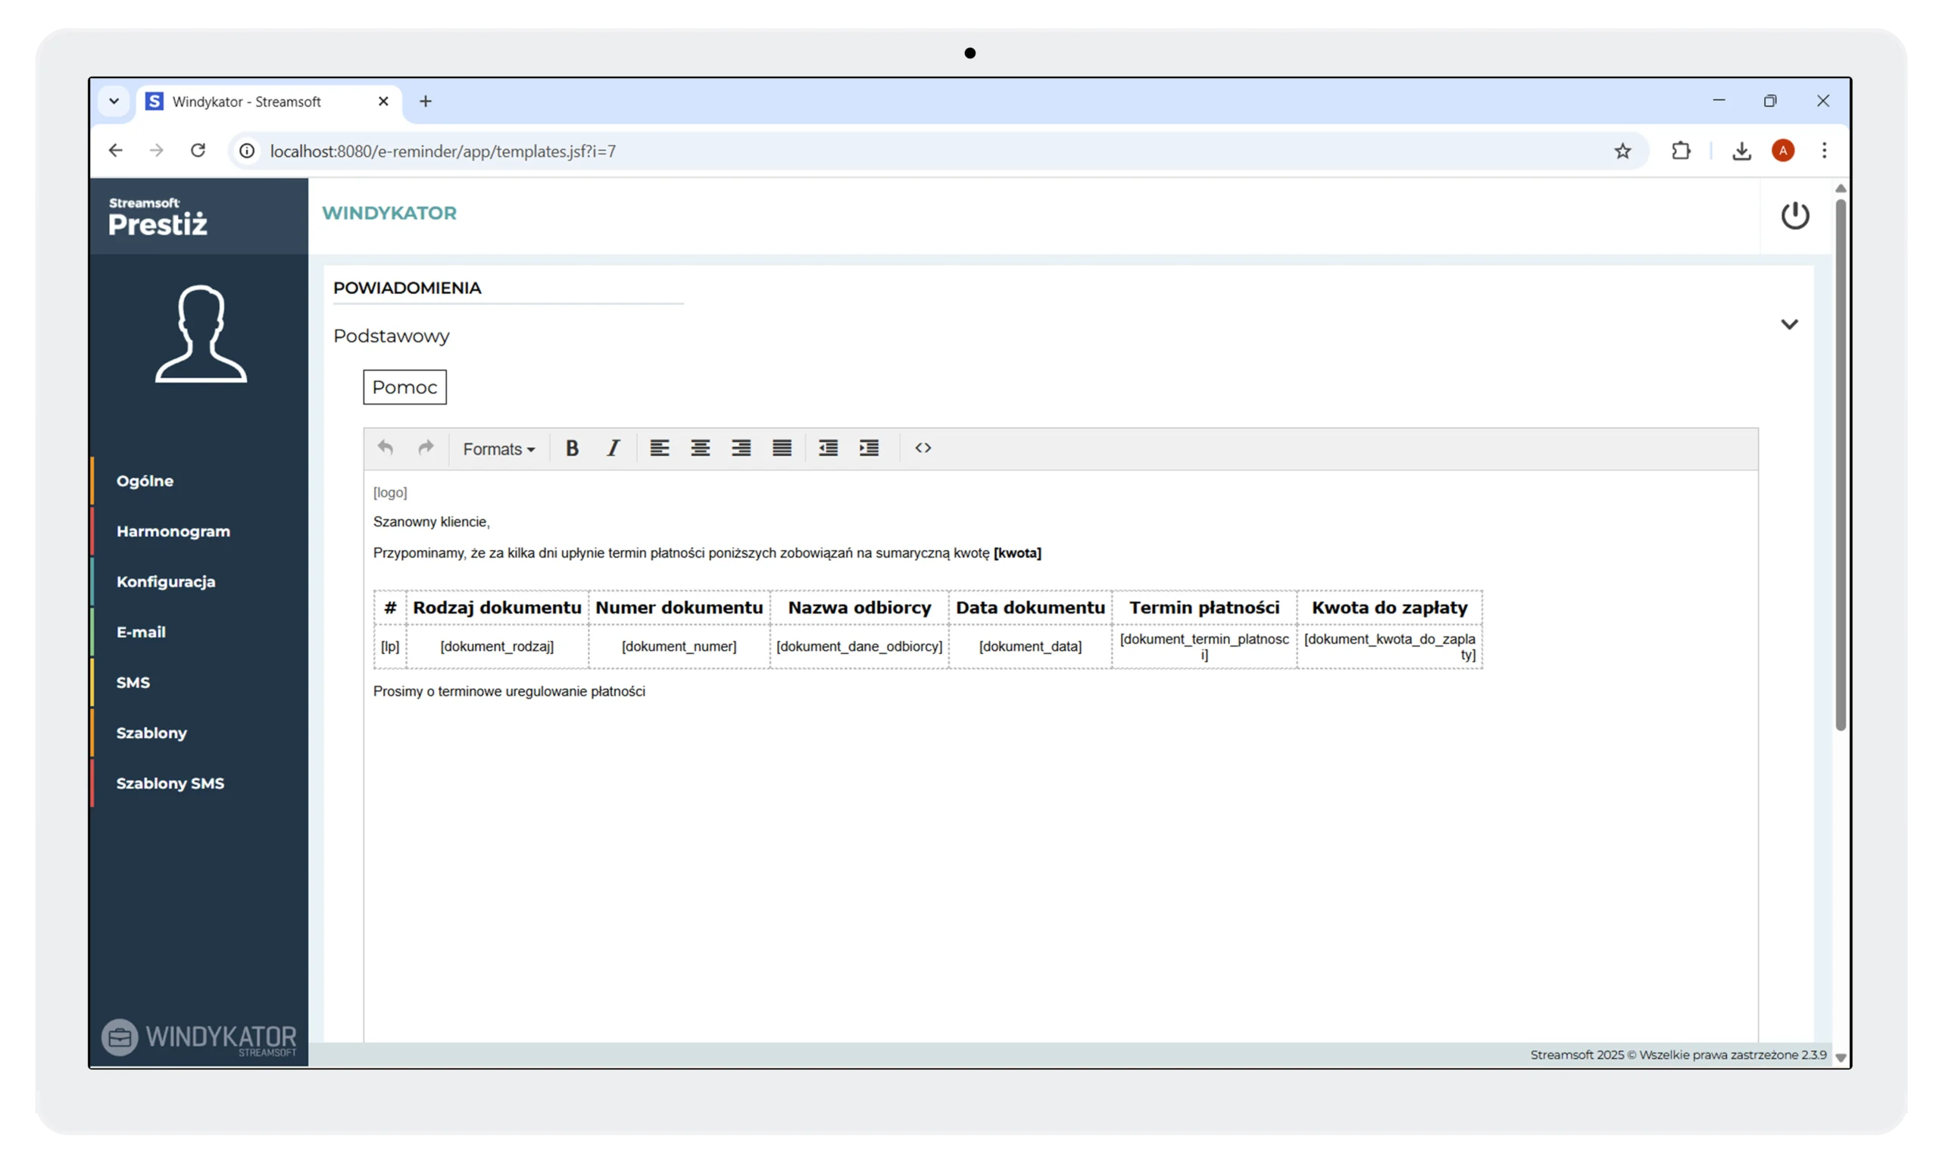Open the browser tab search dropdown
This screenshot has height=1163, width=1939.
pos(114,101)
